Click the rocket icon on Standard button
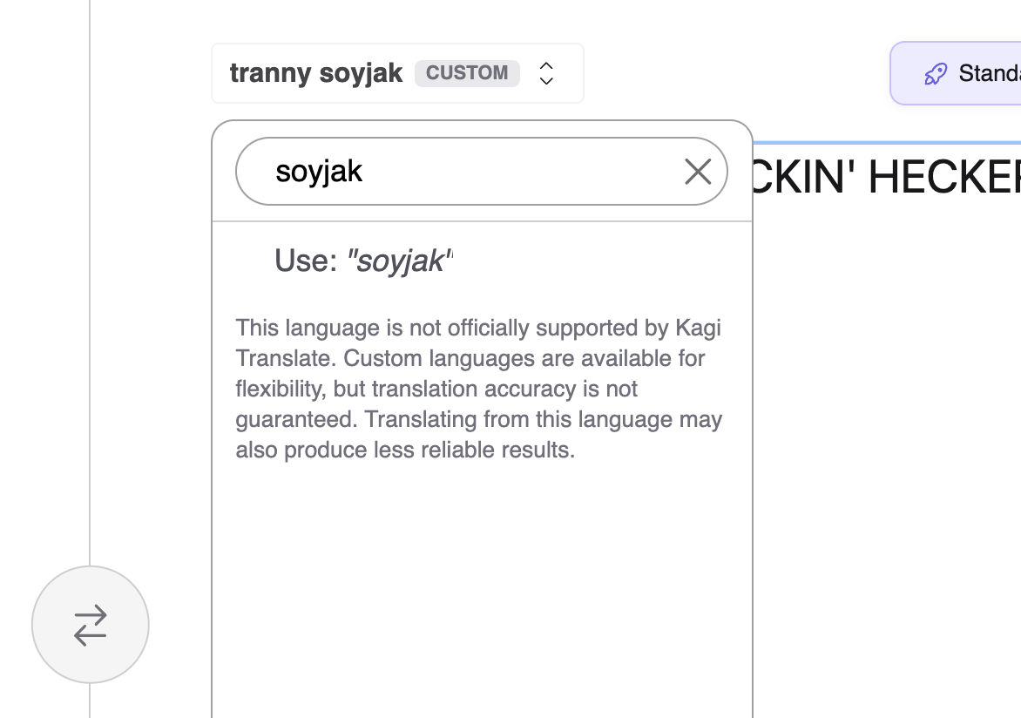The width and height of the screenshot is (1021, 718). point(936,74)
